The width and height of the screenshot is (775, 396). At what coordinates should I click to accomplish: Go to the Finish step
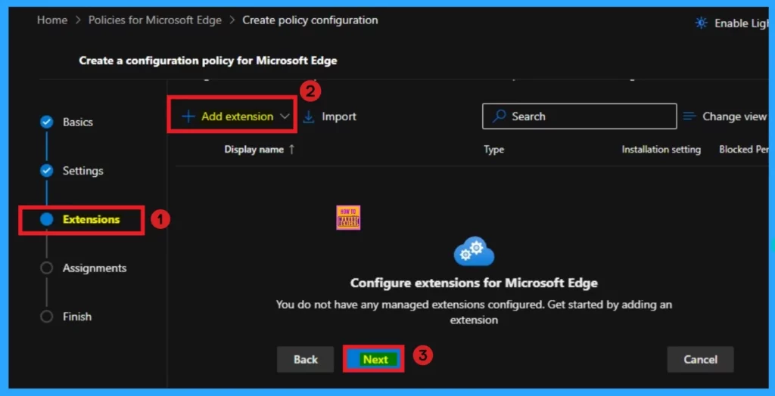pos(77,317)
